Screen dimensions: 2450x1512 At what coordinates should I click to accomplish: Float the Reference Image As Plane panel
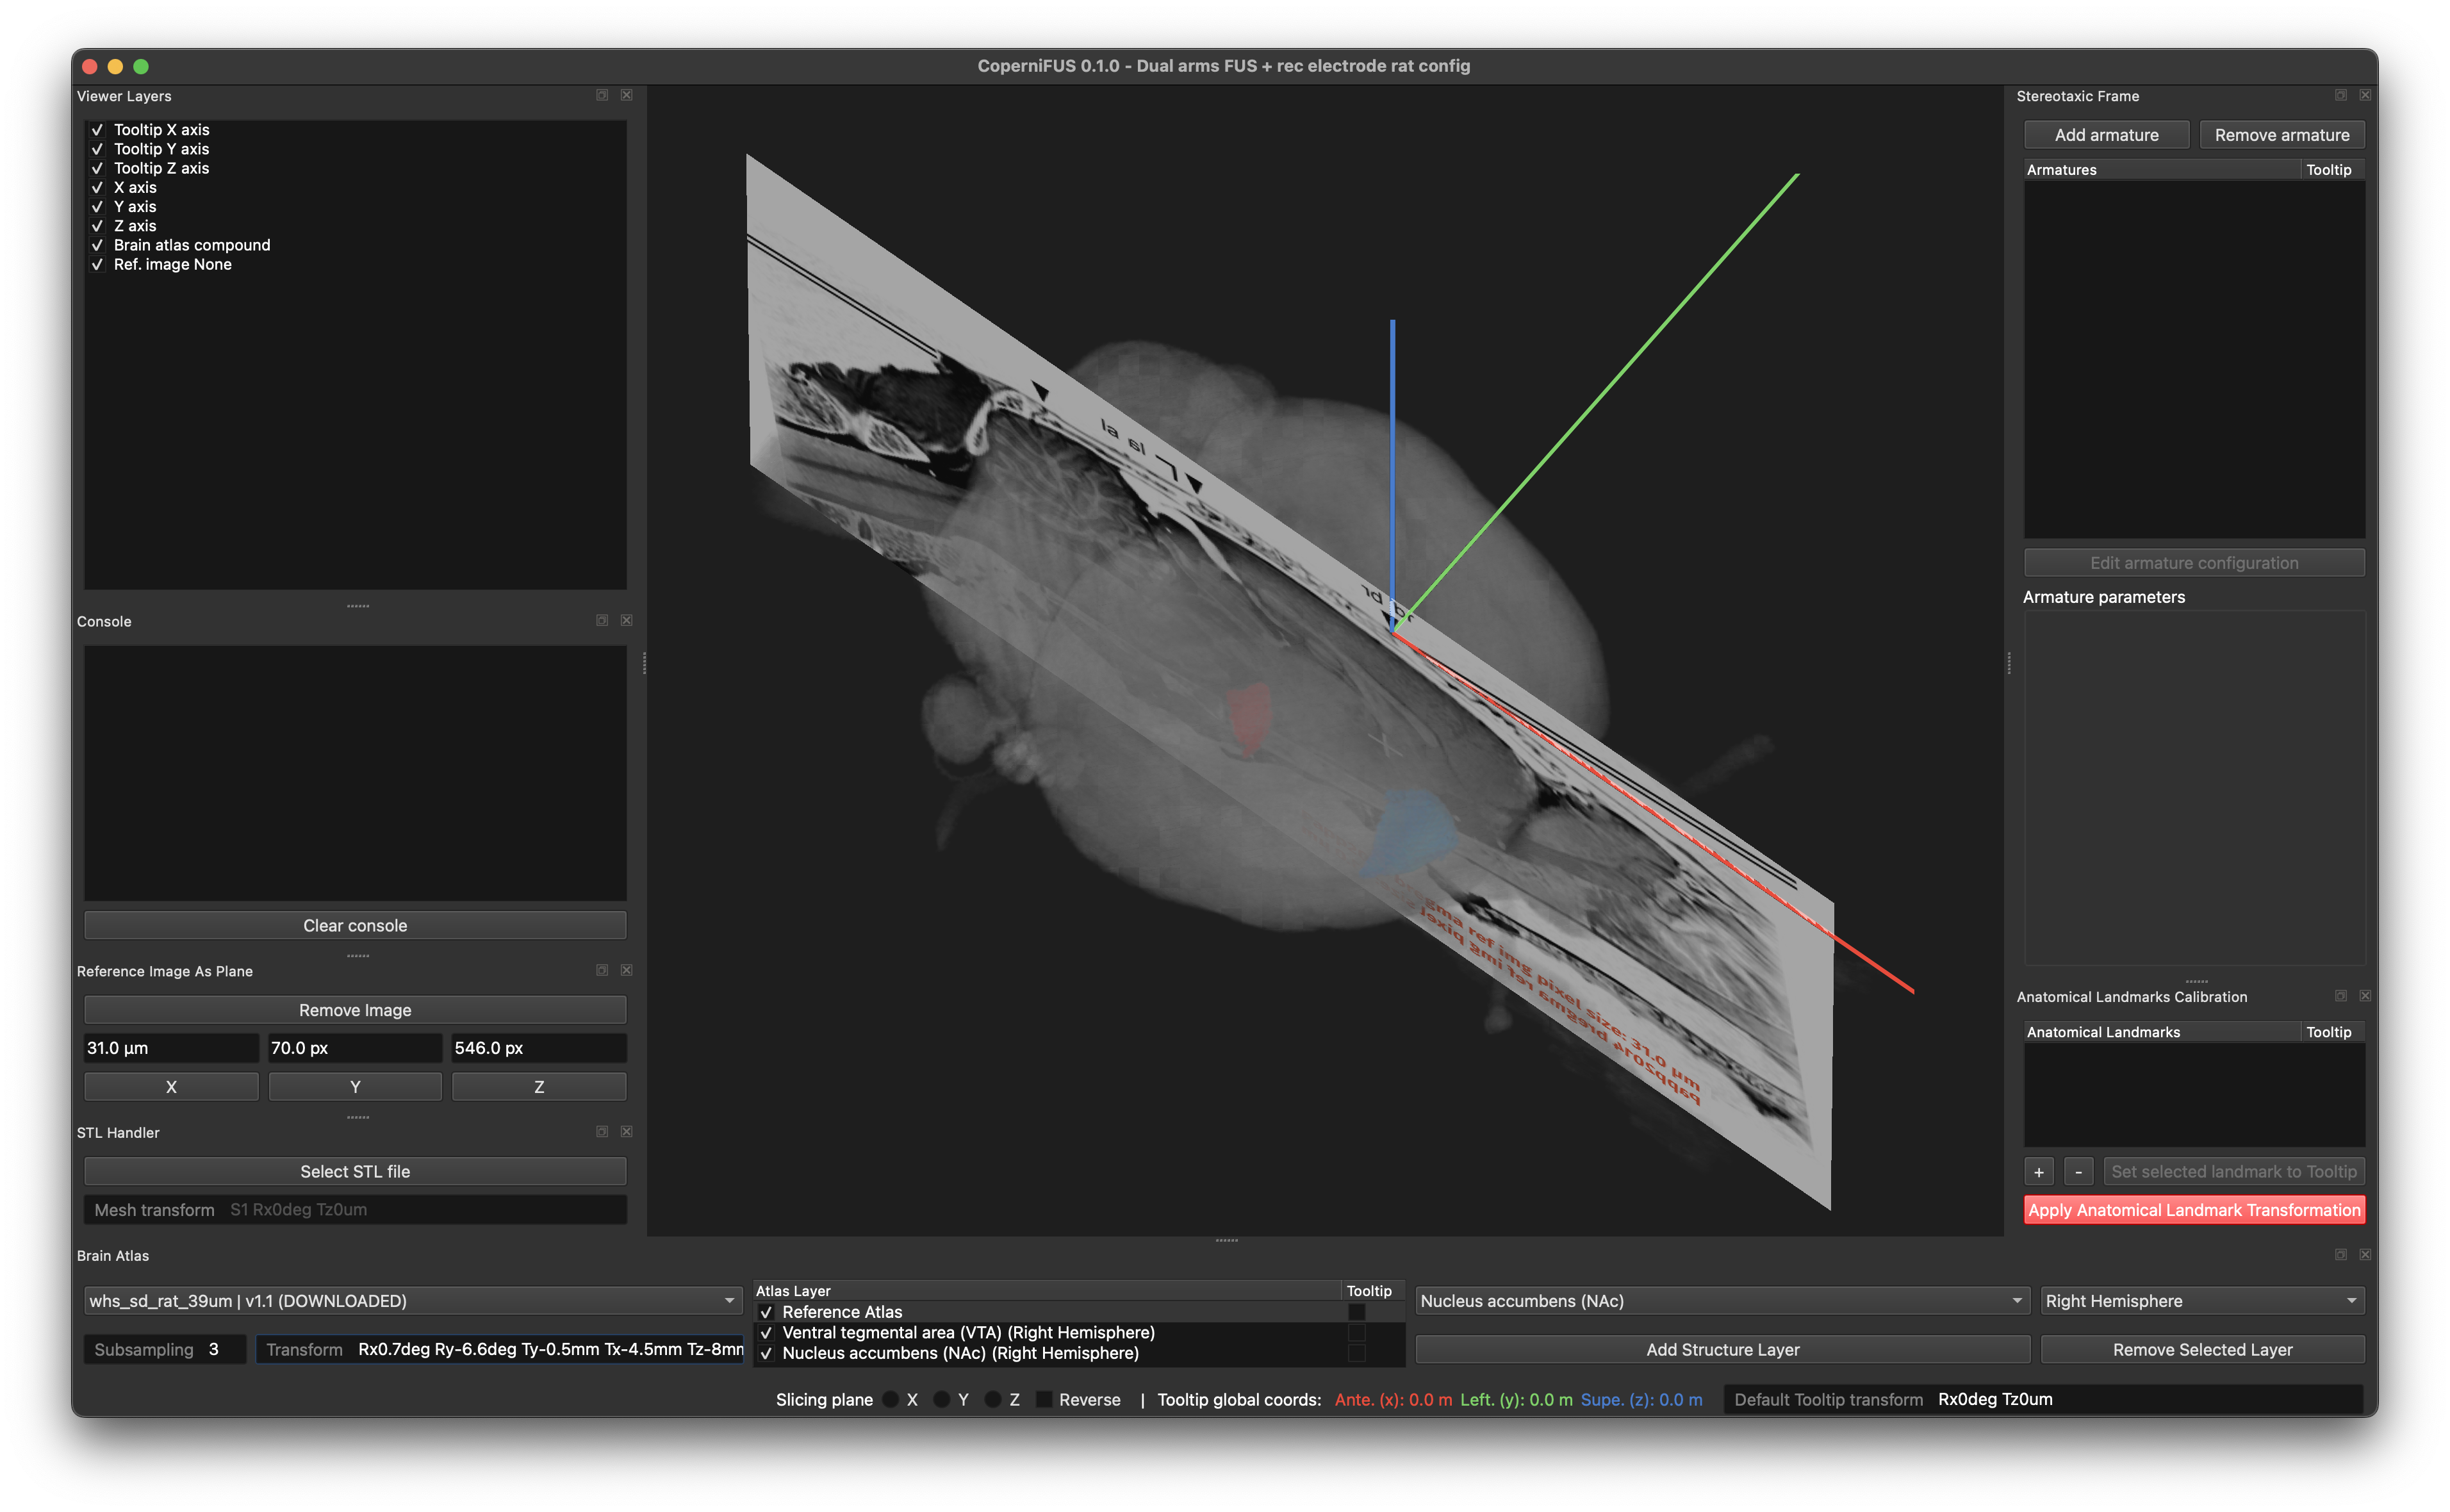pos(602,970)
